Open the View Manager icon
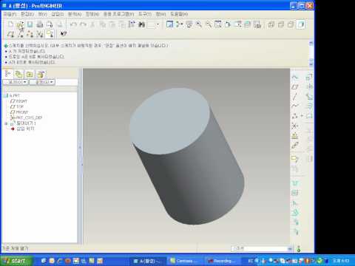 257,24
